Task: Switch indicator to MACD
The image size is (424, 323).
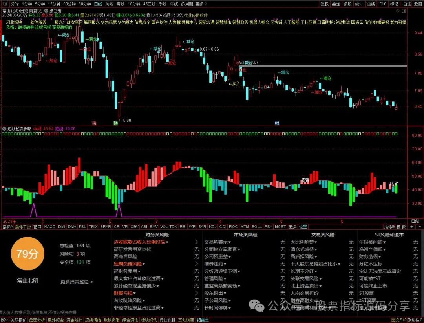Action: [x=50, y=227]
